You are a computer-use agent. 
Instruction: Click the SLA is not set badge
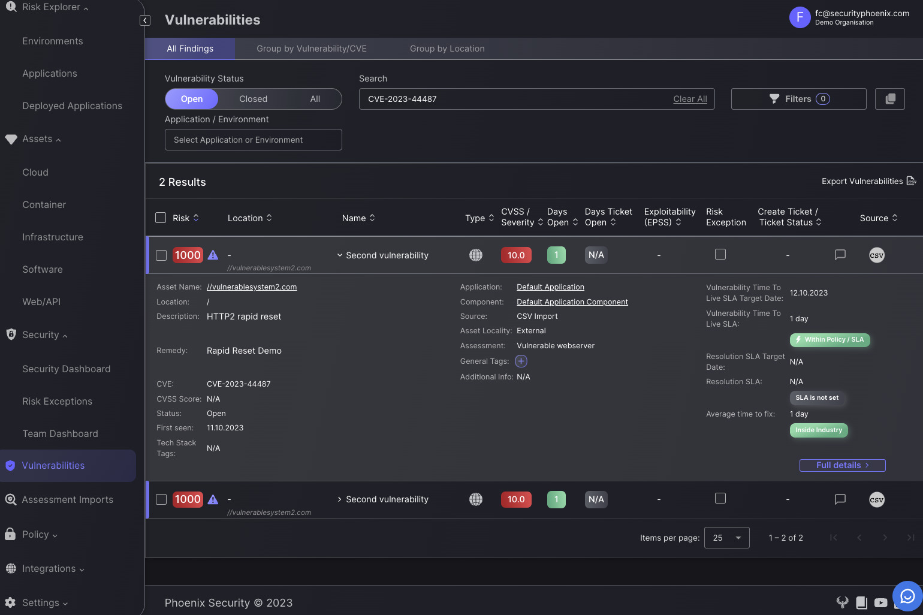[x=817, y=398]
